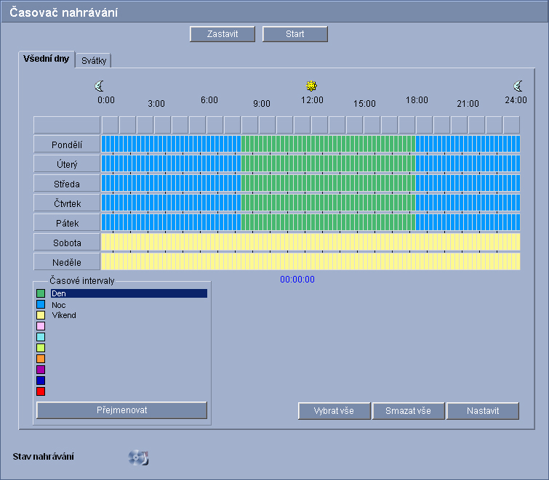Click the Smazat vše button
Viewport: 549px width, 480px height.
408,411
